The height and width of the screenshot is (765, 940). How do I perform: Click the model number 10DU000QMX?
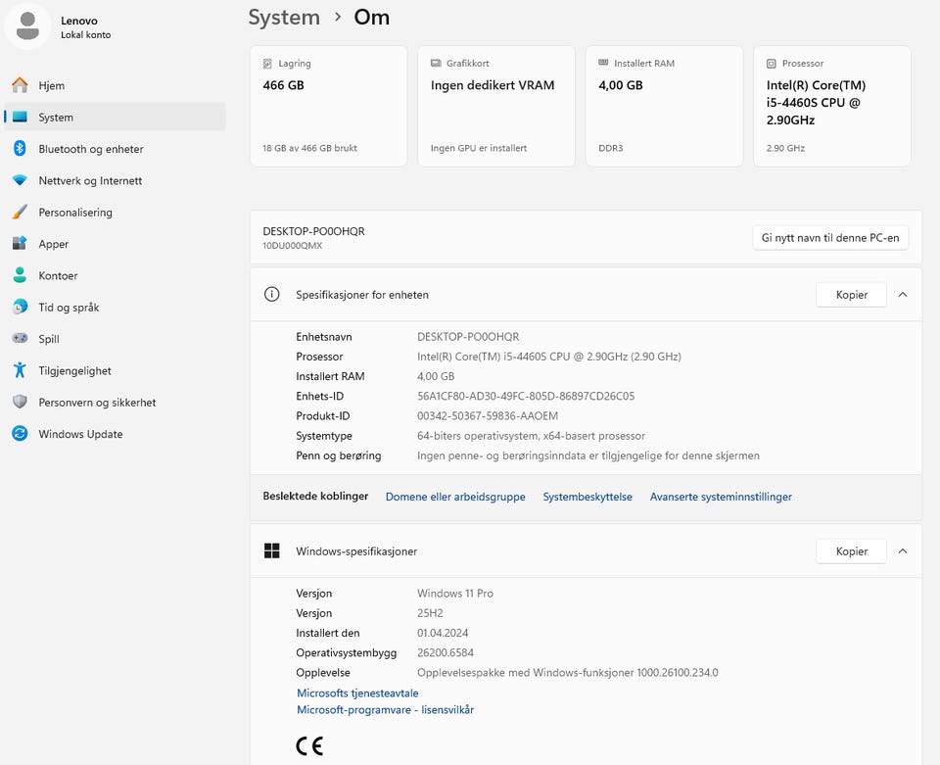click(x=293, y=245)
